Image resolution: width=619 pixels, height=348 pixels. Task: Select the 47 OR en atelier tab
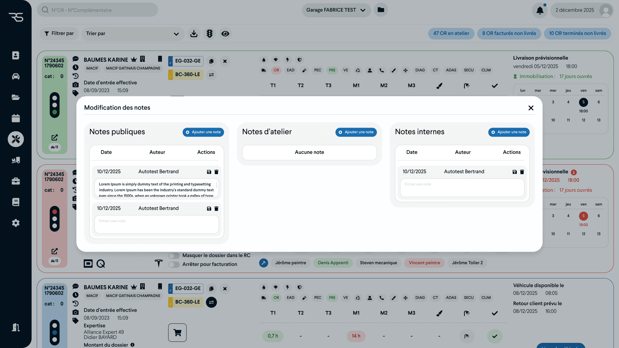(x=451, y=34)
